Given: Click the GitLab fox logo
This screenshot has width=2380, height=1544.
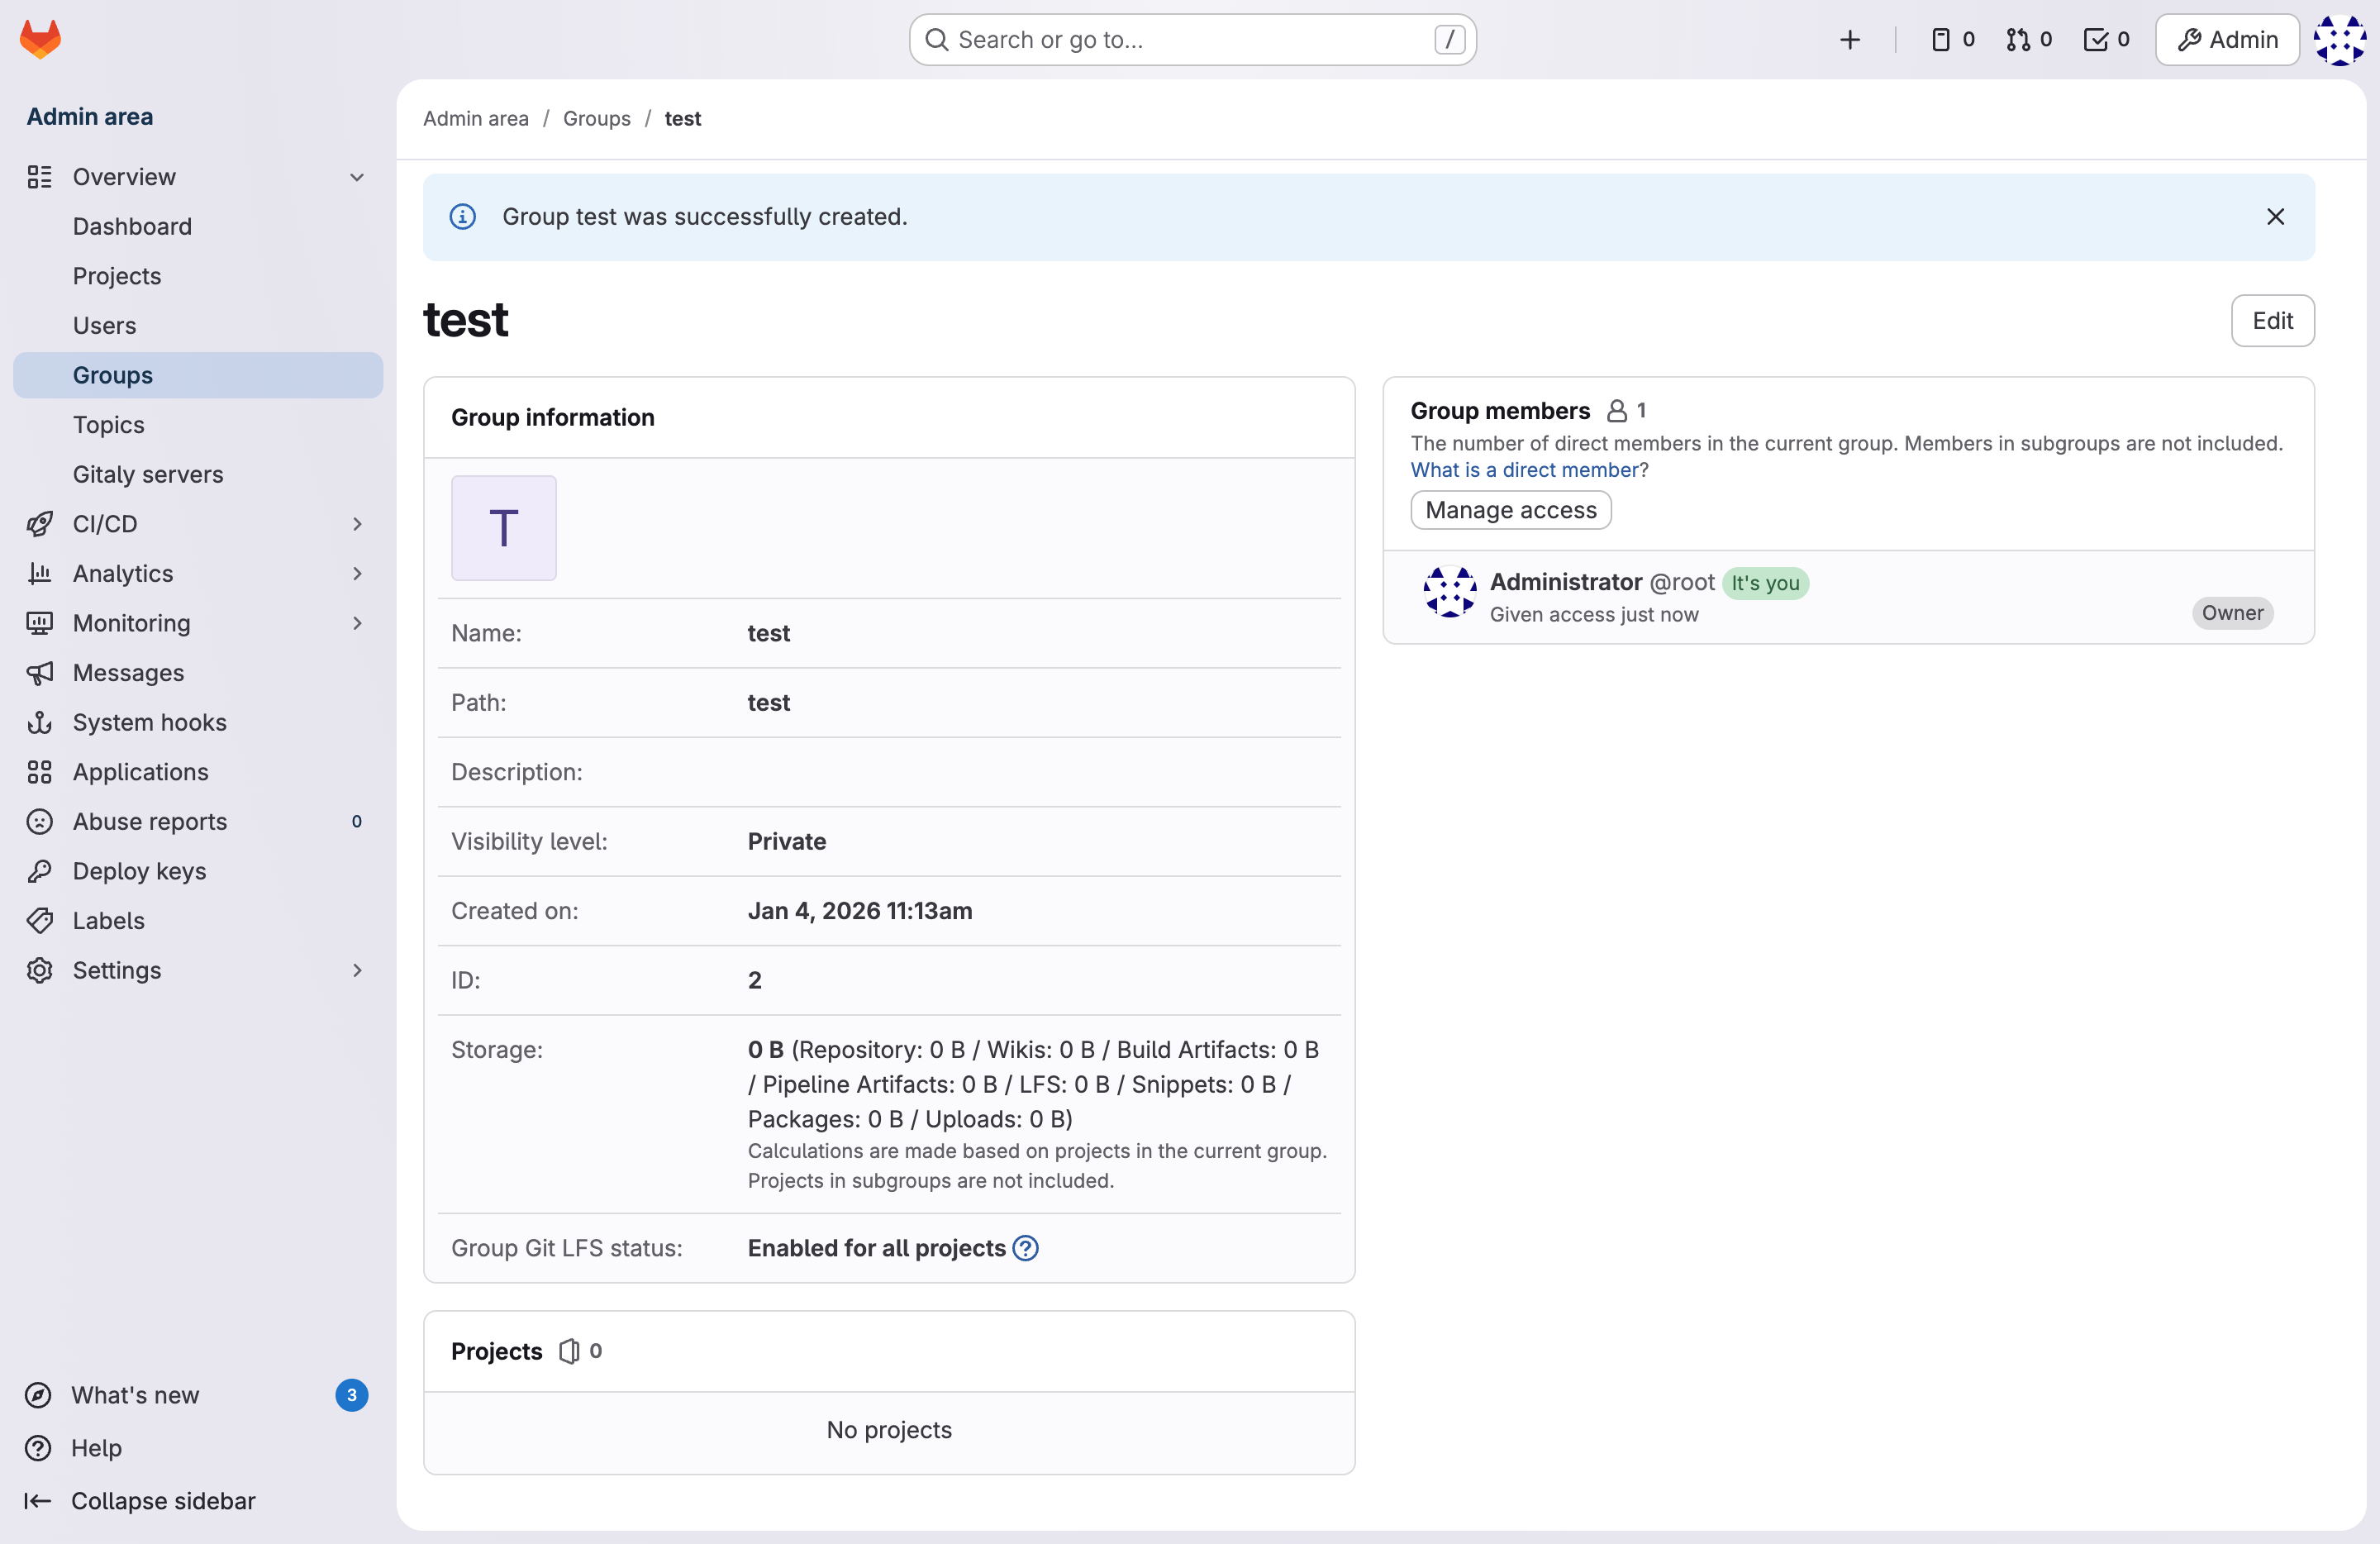Looking at the screenshot, I should (x=40, y=39).
